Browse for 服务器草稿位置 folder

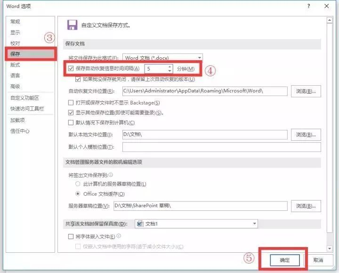point(306,206)
